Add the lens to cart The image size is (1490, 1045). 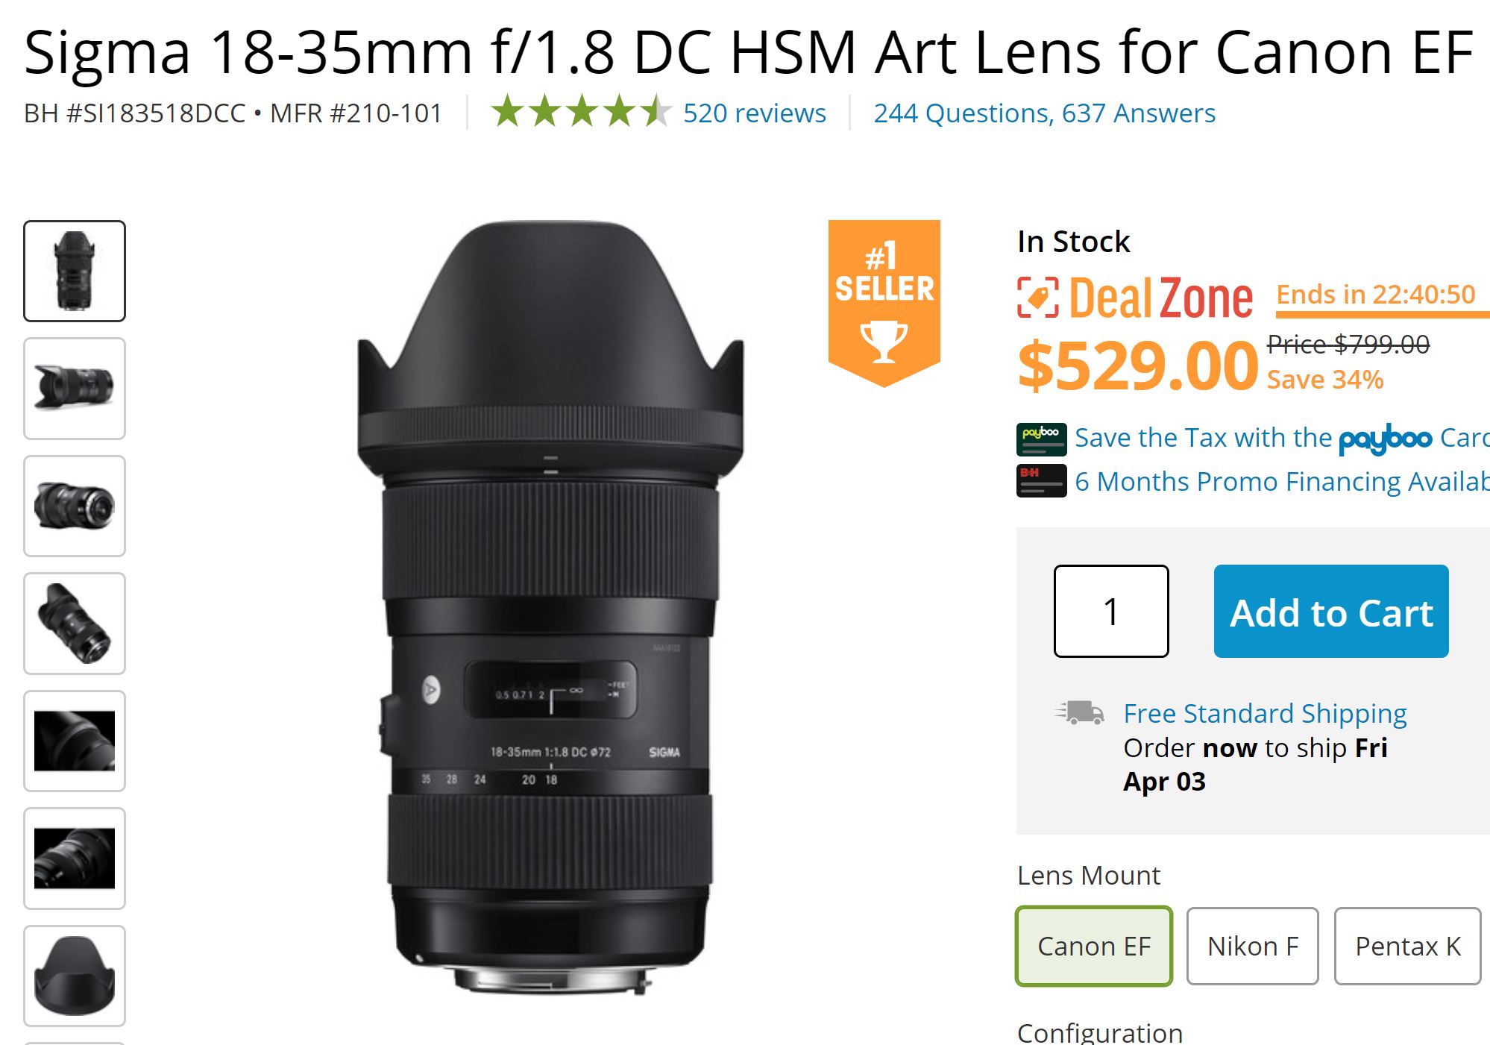click(1331, 611)
